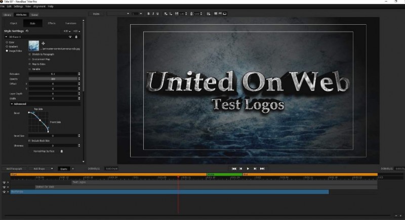Click the Opacity slider bar

[53, 79]
